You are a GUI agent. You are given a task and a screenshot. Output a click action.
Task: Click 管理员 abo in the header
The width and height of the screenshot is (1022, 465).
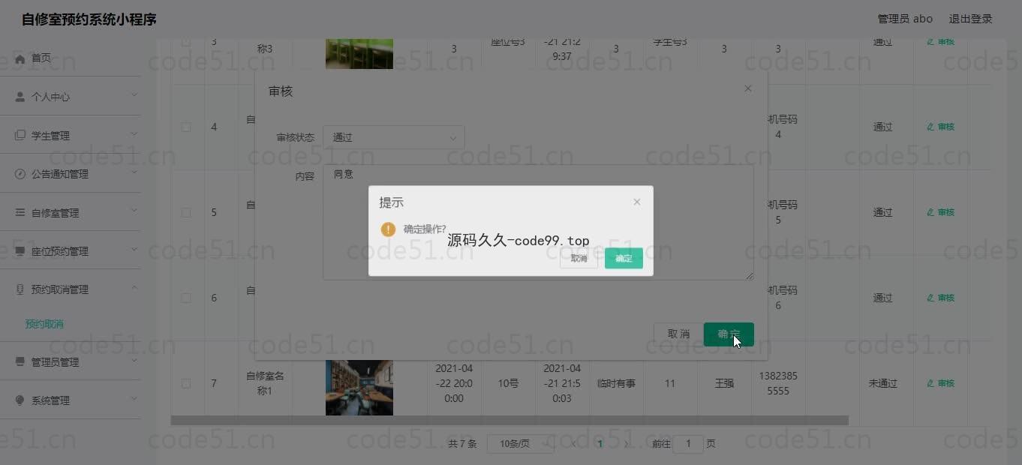coord(905,19)
